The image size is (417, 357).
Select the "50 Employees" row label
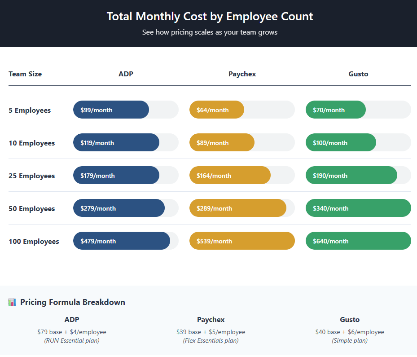[x=32, y=208]
